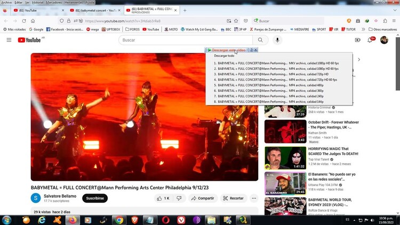Open the Herramientas menu
This screenshot has width=400, height=225.
tap(74, 2)
